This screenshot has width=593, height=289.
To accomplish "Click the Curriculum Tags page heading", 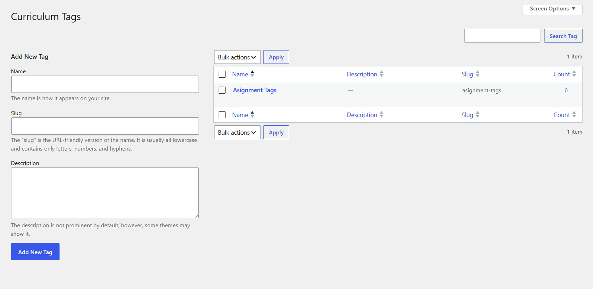I will click(x=46, y=17).
